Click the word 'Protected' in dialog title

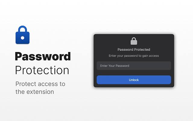point(142,49)
